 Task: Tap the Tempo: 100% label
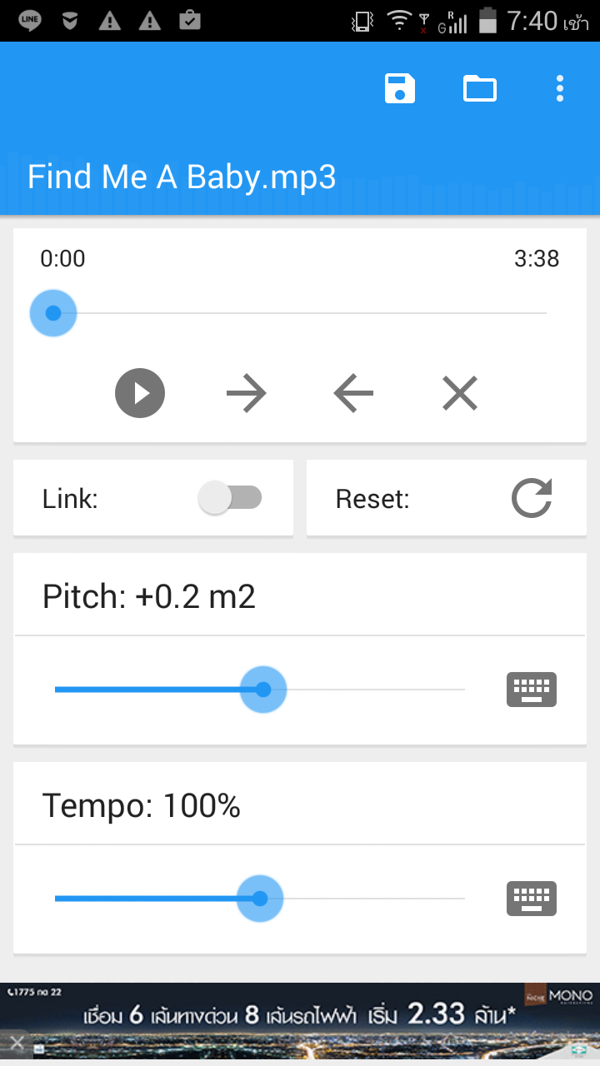[x=142, y=806]
